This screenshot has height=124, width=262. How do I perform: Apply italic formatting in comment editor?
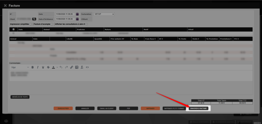38,67
